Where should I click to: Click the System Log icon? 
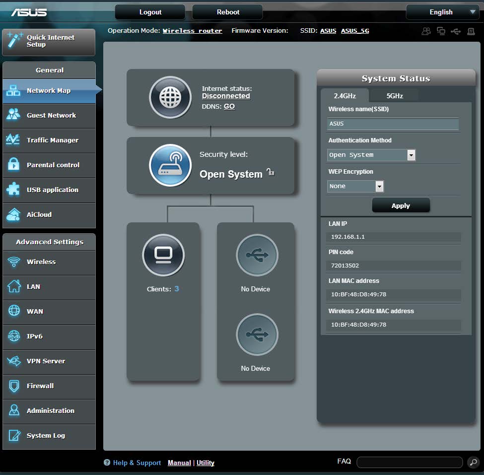[x=14, y=435]
